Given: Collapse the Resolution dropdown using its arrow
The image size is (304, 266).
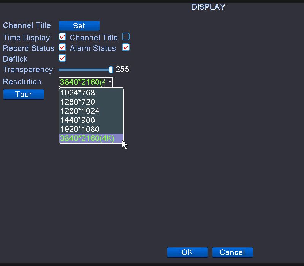Looking at the screenshot, I should point(109,82).
